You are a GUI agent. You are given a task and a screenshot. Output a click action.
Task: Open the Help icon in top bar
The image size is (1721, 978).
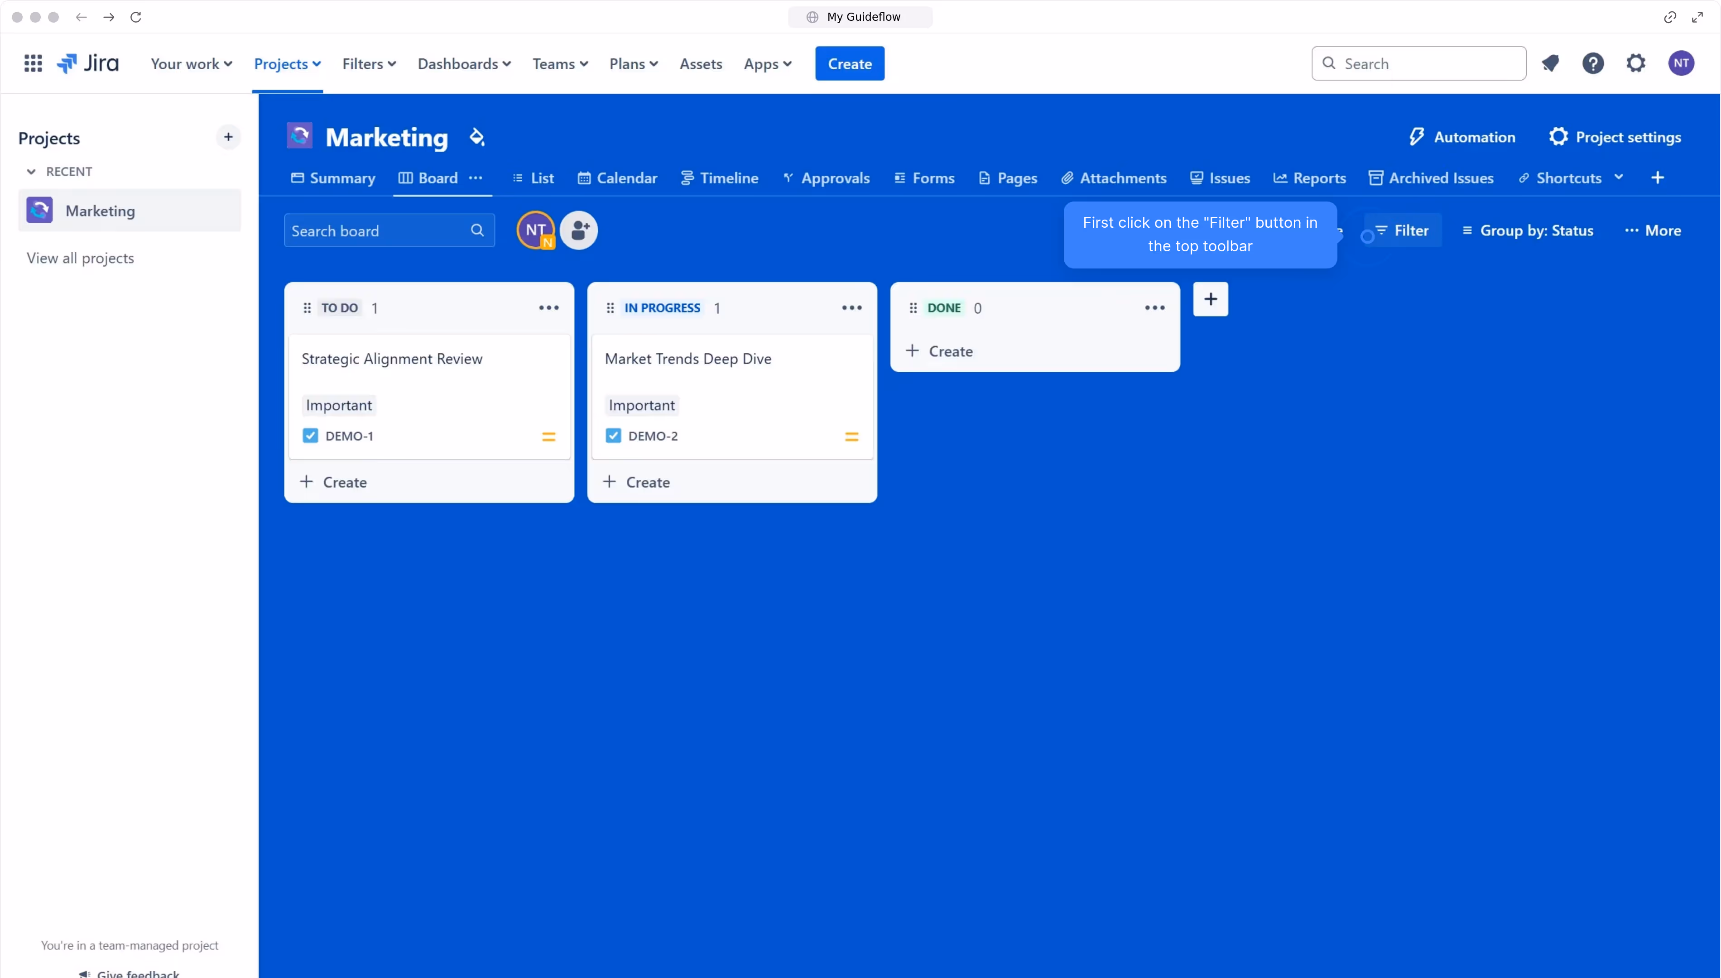coord(1593,62)
